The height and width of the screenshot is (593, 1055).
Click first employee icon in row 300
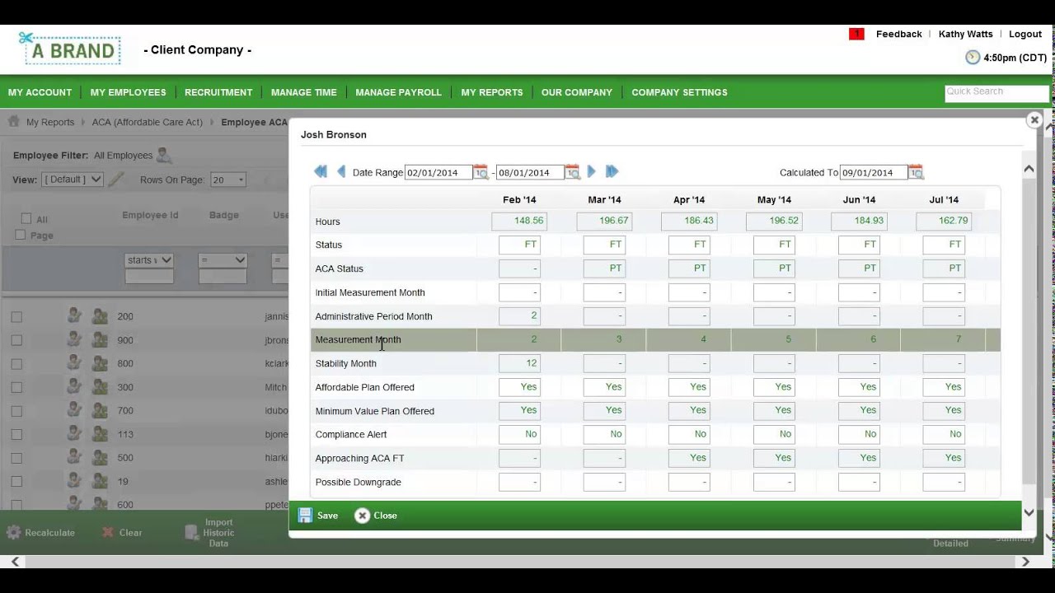tap(75, 386)
